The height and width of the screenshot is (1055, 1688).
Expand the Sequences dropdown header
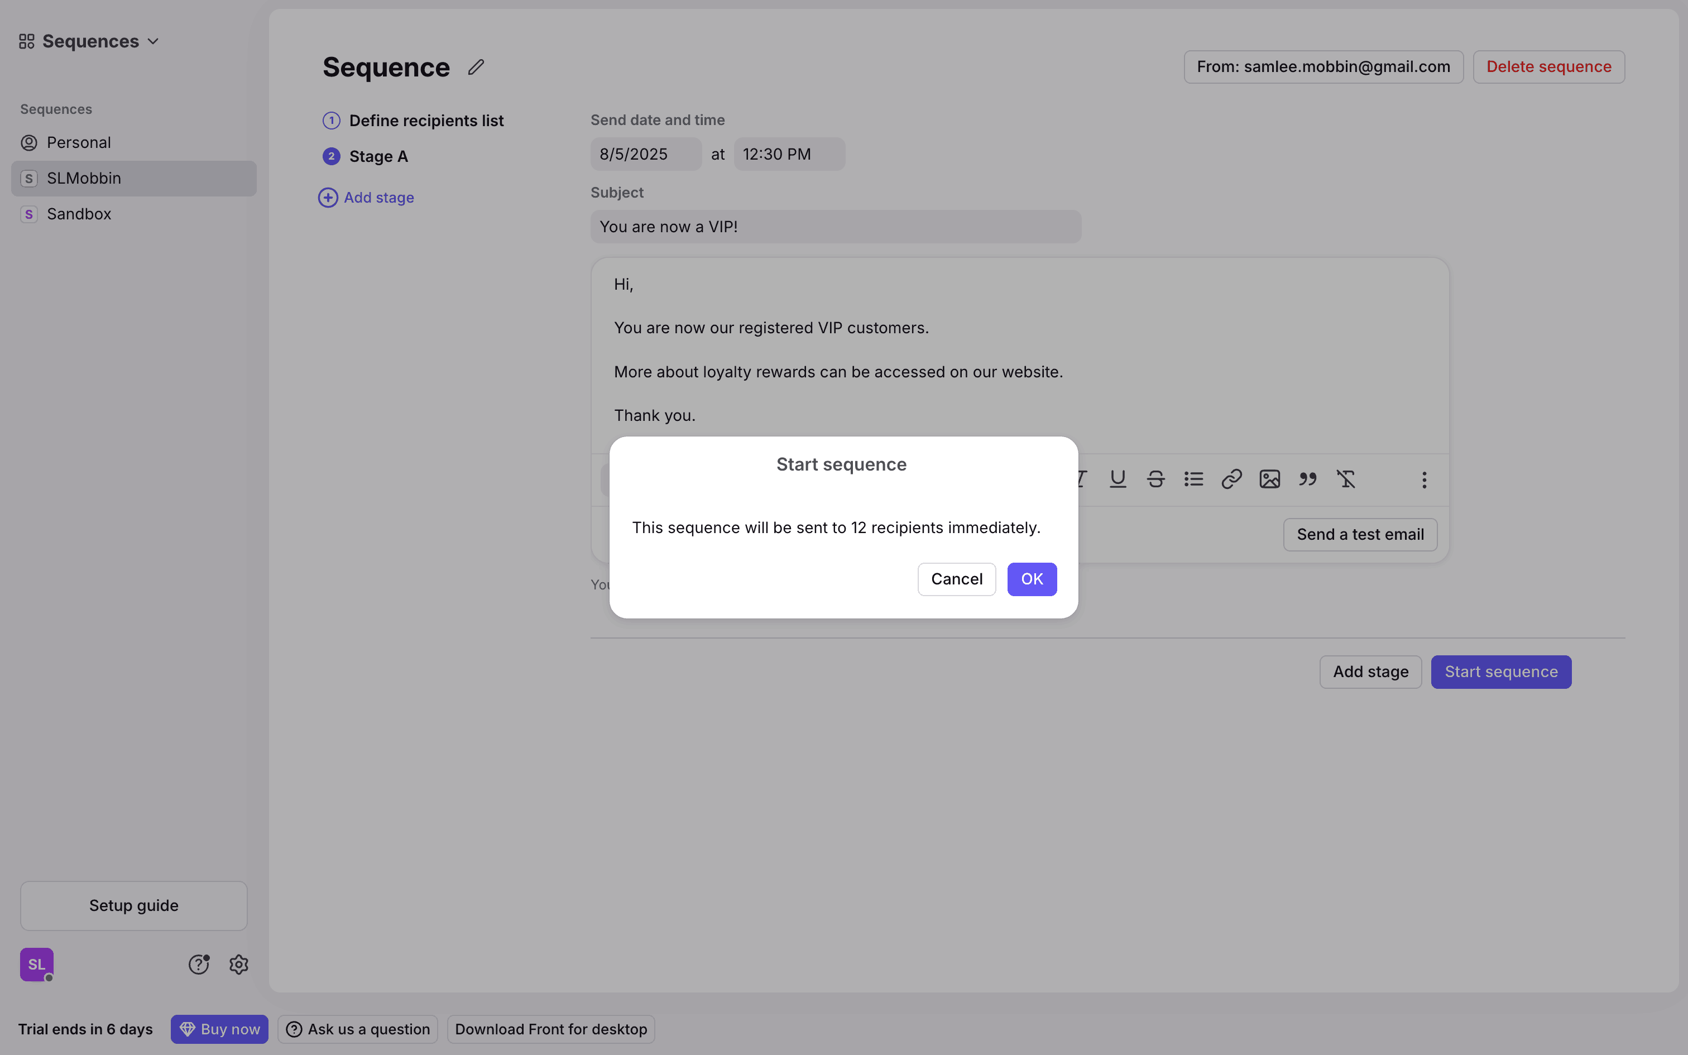[89, 42]
